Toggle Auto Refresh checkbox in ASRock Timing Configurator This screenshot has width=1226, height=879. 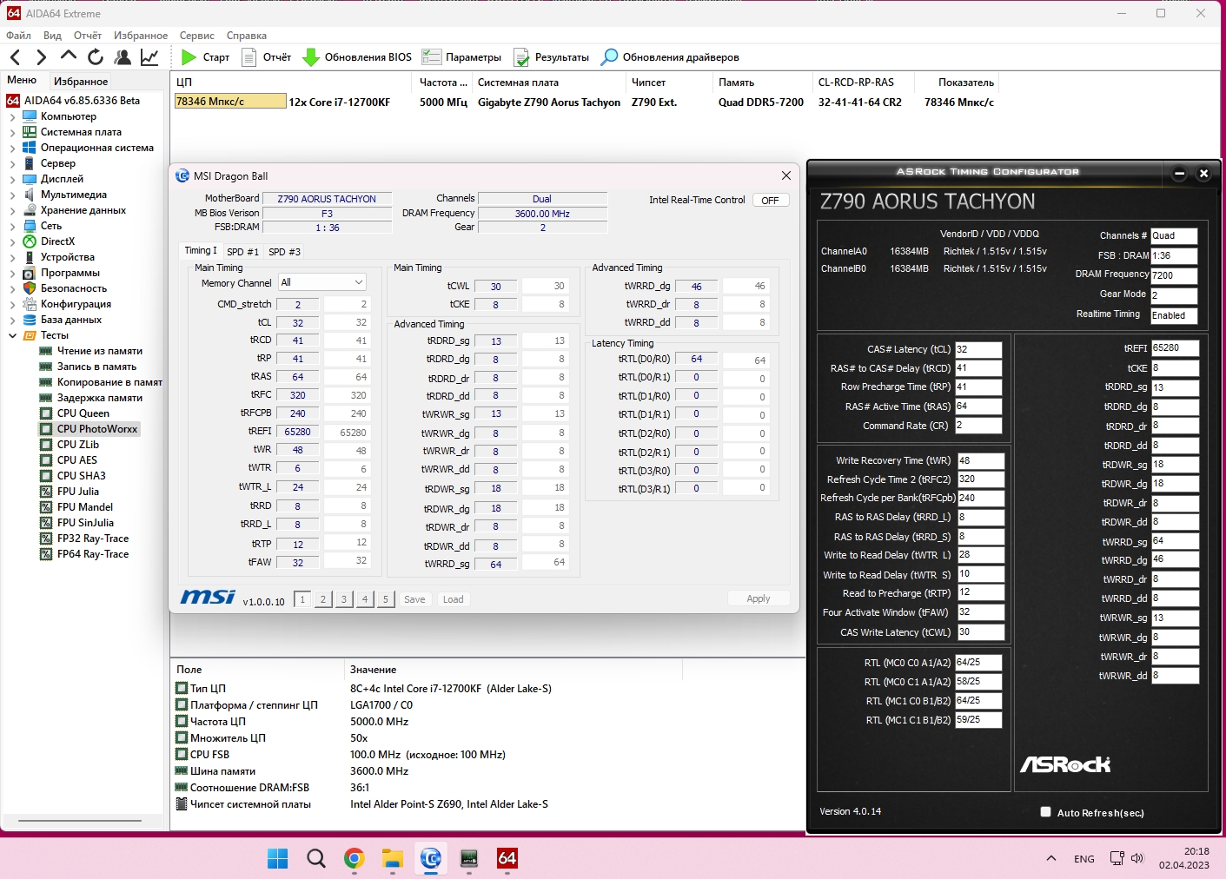pos(1046,812)
